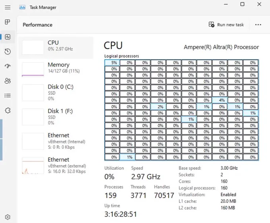The width and height of the screenshot is (270, 223).
Task: Select Ethernet vEthernet (Internal) entry
Action: 56,141
